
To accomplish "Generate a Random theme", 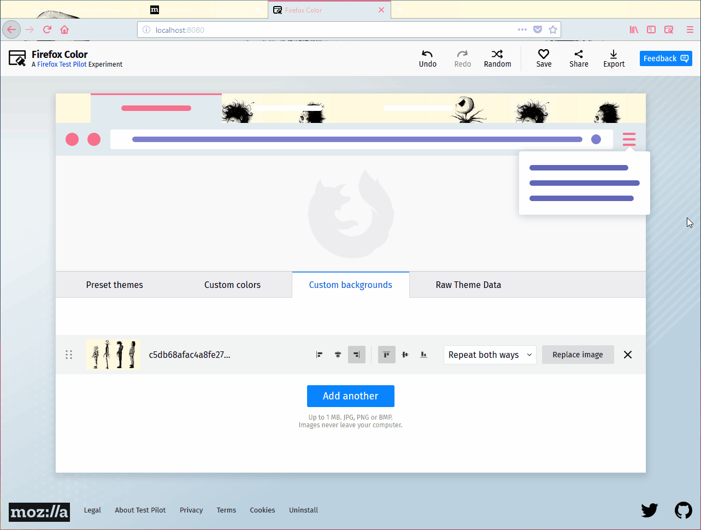I will tap(497, 58).
